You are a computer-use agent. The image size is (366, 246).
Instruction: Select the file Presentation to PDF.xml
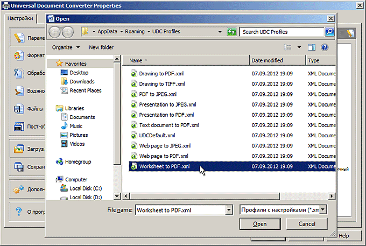166,115
